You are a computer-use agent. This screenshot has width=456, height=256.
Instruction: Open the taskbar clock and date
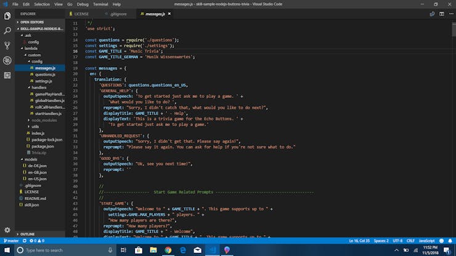(430, 250)
